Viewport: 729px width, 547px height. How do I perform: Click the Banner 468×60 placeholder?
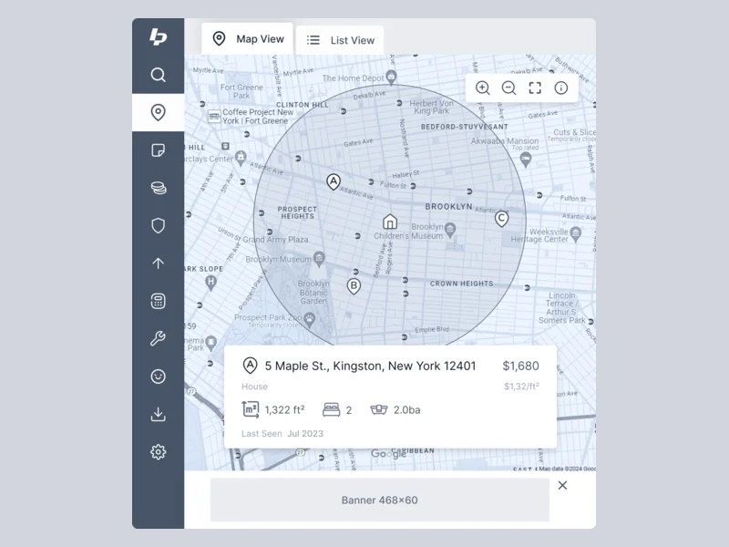pos(379,500)
